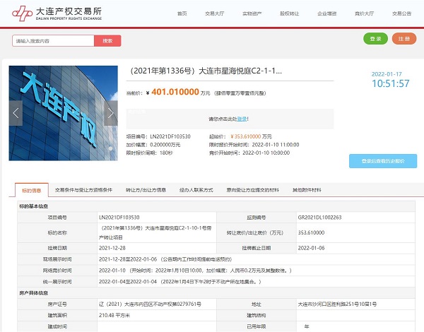
Task: Switch to 其他附件材料 tab
Action: click(x=307, y=190)
